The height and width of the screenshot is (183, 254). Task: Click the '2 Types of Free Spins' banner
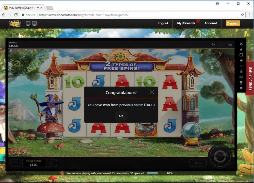pyautogui.click(x=121, y=66)
